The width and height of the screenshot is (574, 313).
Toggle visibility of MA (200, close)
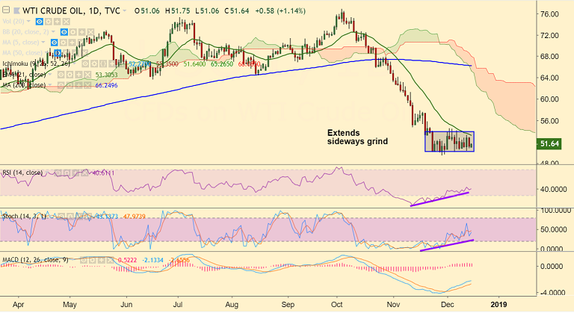pos(61,85)
